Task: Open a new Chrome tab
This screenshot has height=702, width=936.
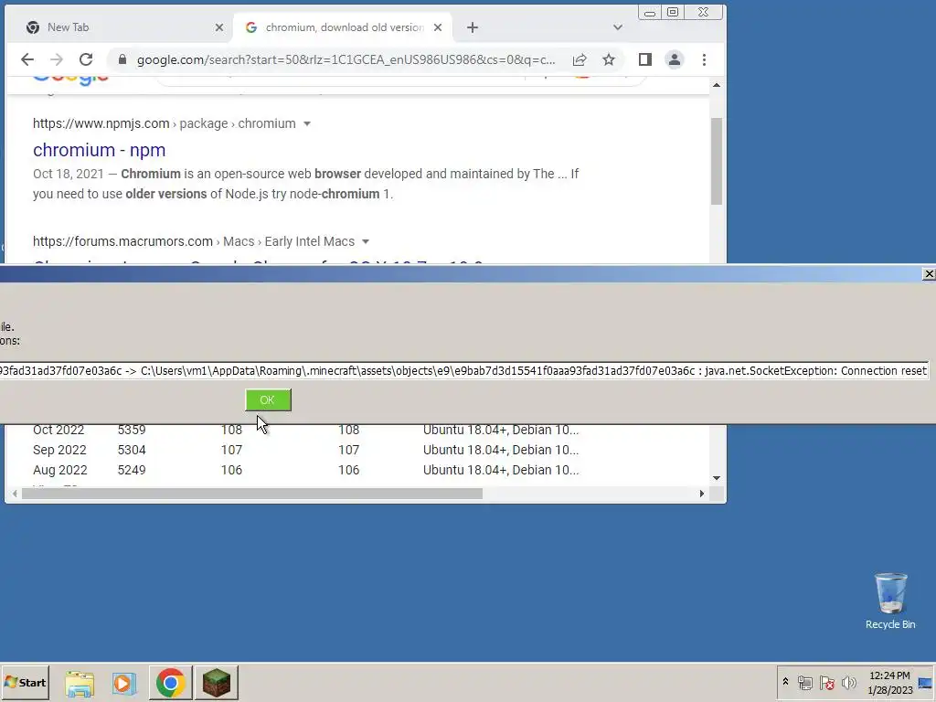Action: coord(473,27)
